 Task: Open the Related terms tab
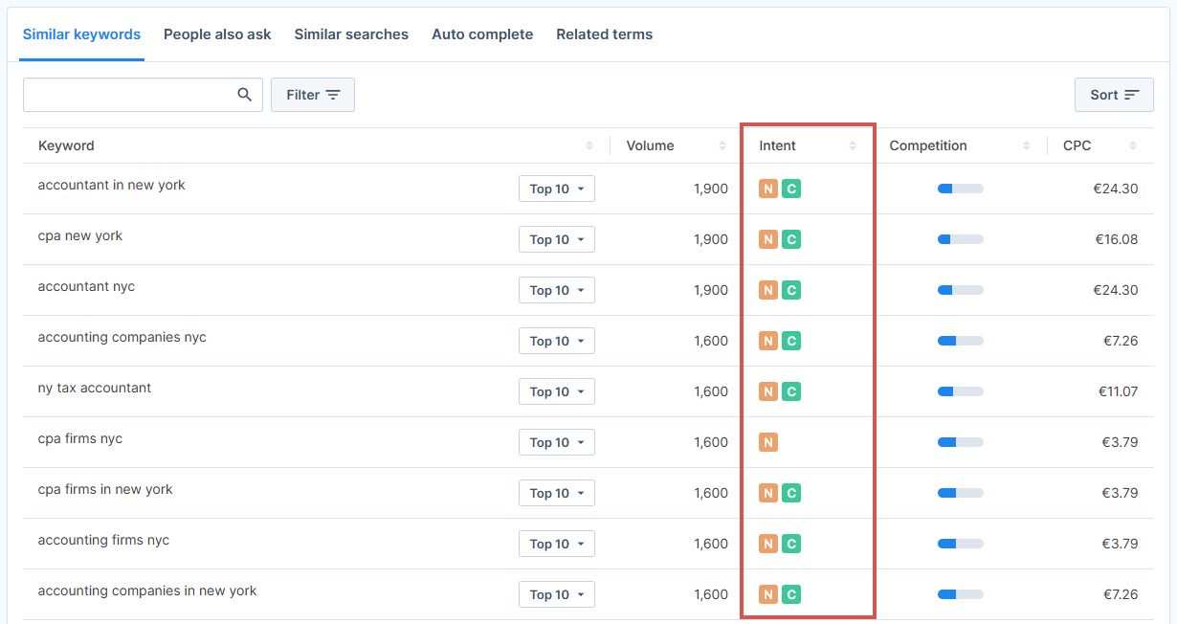[605, 34]
